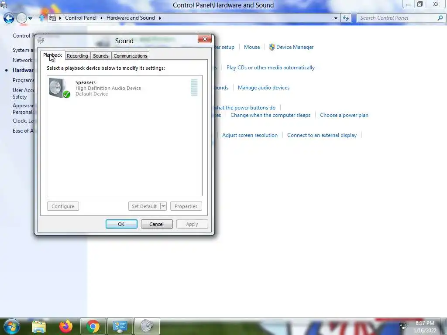The width and height of the screenshot is (447, 335).
Task: Click the Up folder arrow icon
Action: [x=42, y=18]
